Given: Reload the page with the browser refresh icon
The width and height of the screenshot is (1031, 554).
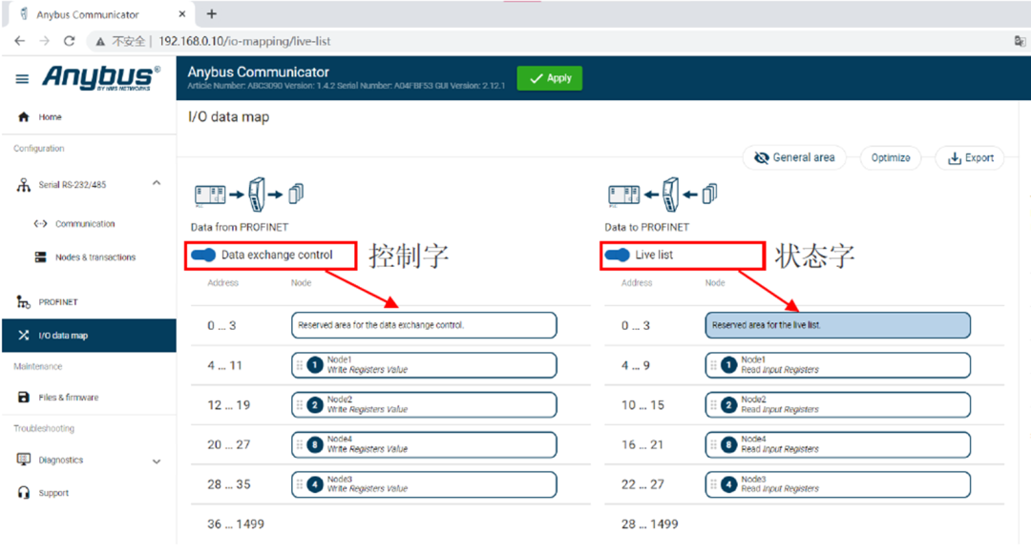Looking at the screenshot, I should pos(69,41).
